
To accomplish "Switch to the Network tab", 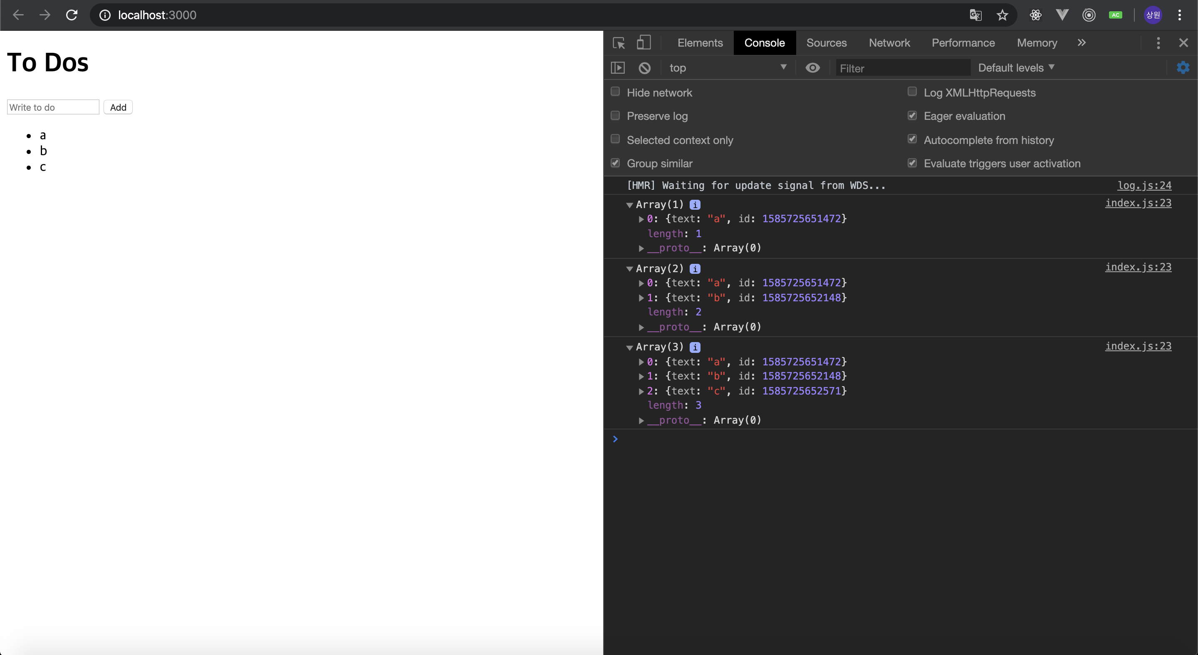I will pos(889,43).
